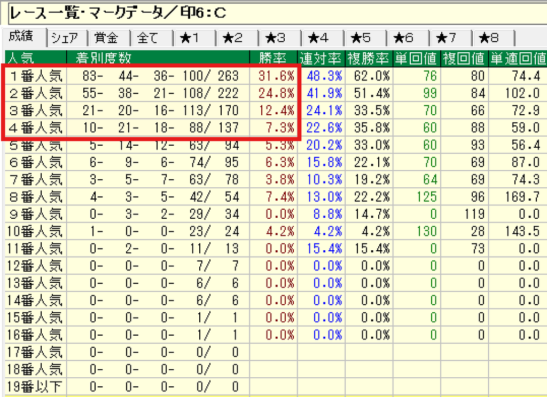Screen dimensions: 547x397
Task: Sort by the 単適回値 column header
Action: point(518,58)
